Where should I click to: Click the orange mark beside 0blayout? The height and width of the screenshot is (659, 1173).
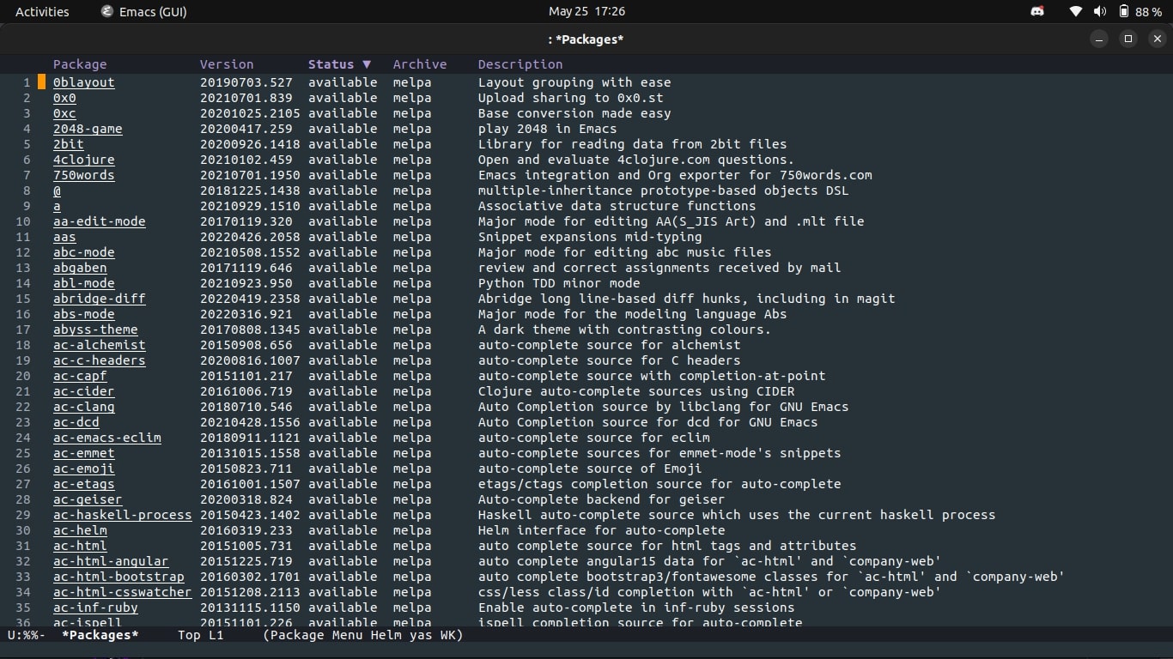[41, 82]
